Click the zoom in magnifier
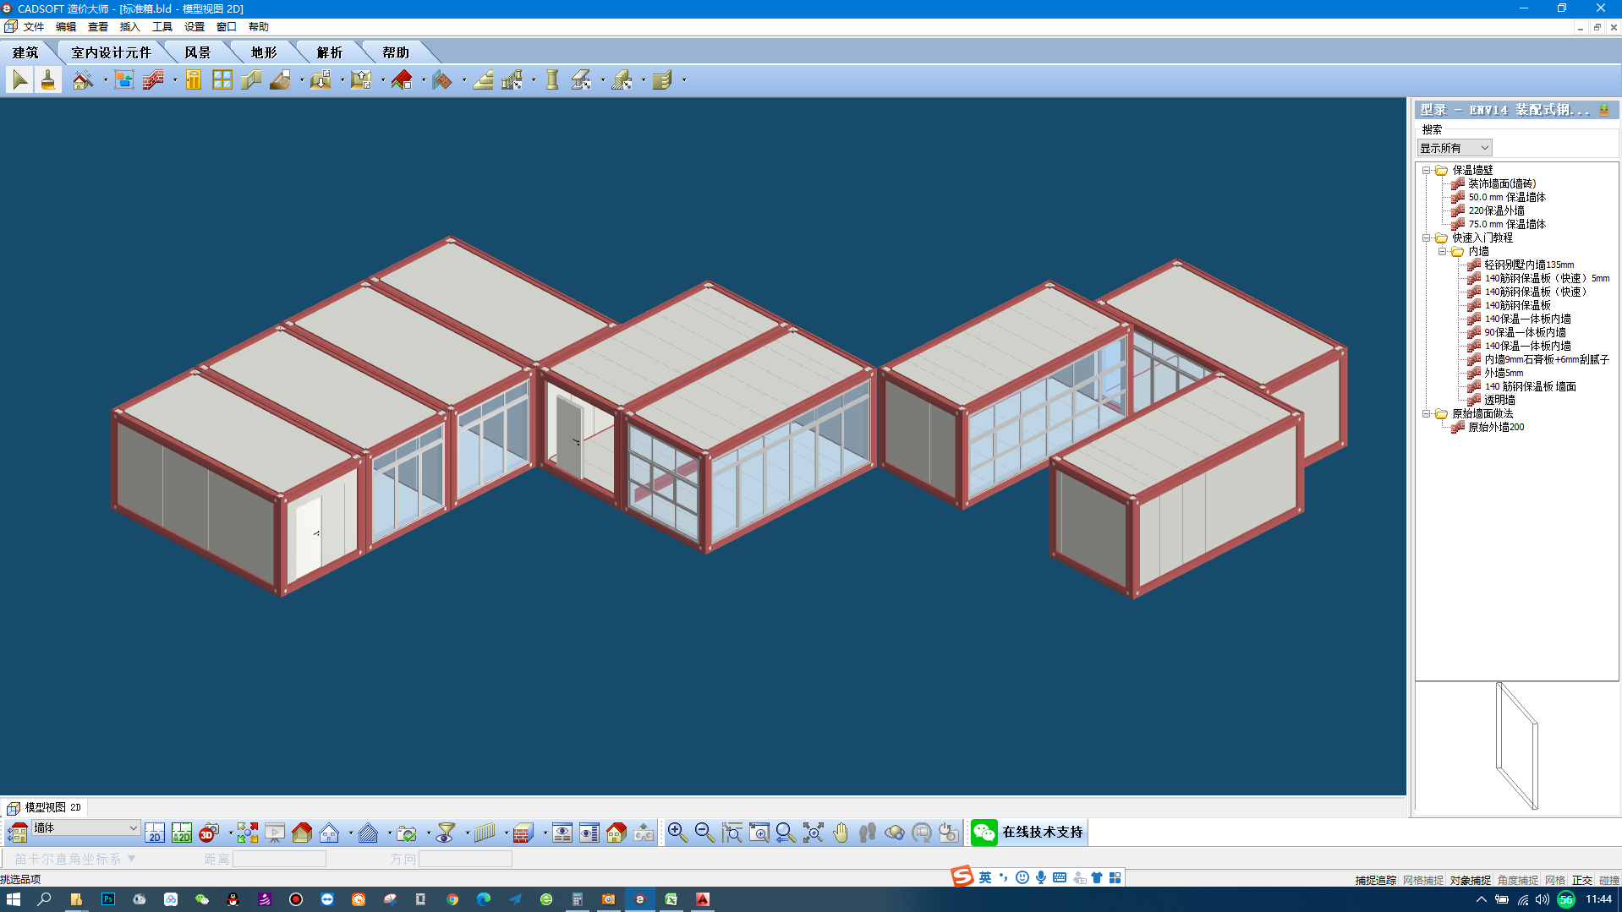The width and height of the screenshot is (1622, 912). coord(677,833)
